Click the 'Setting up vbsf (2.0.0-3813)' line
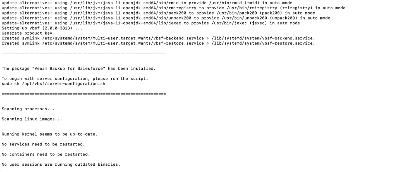 [x=42, y=28]
